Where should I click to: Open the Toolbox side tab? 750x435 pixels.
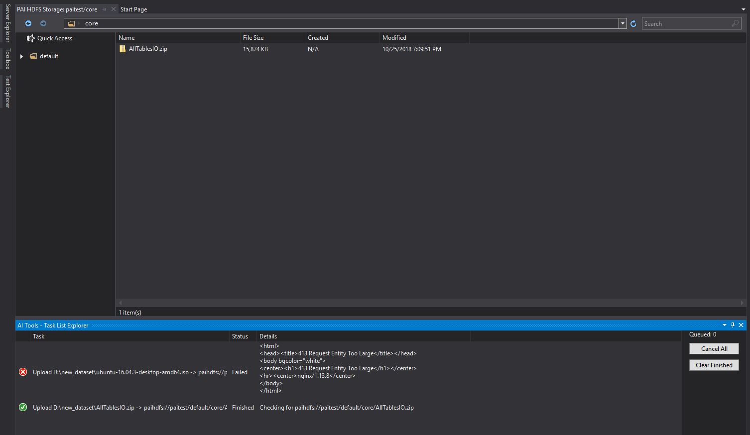(x=7, y=59)
